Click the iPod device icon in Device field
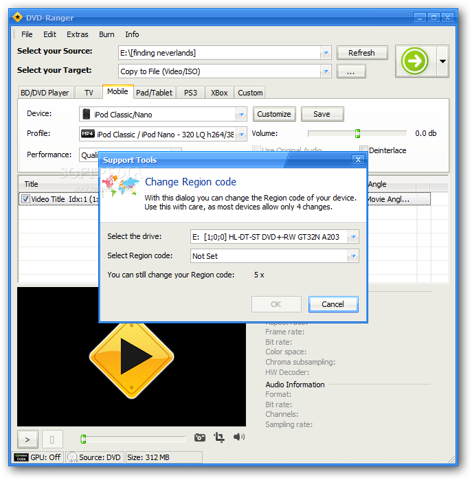472x480 pixels. pyautogui.click(x=87, y=114)
